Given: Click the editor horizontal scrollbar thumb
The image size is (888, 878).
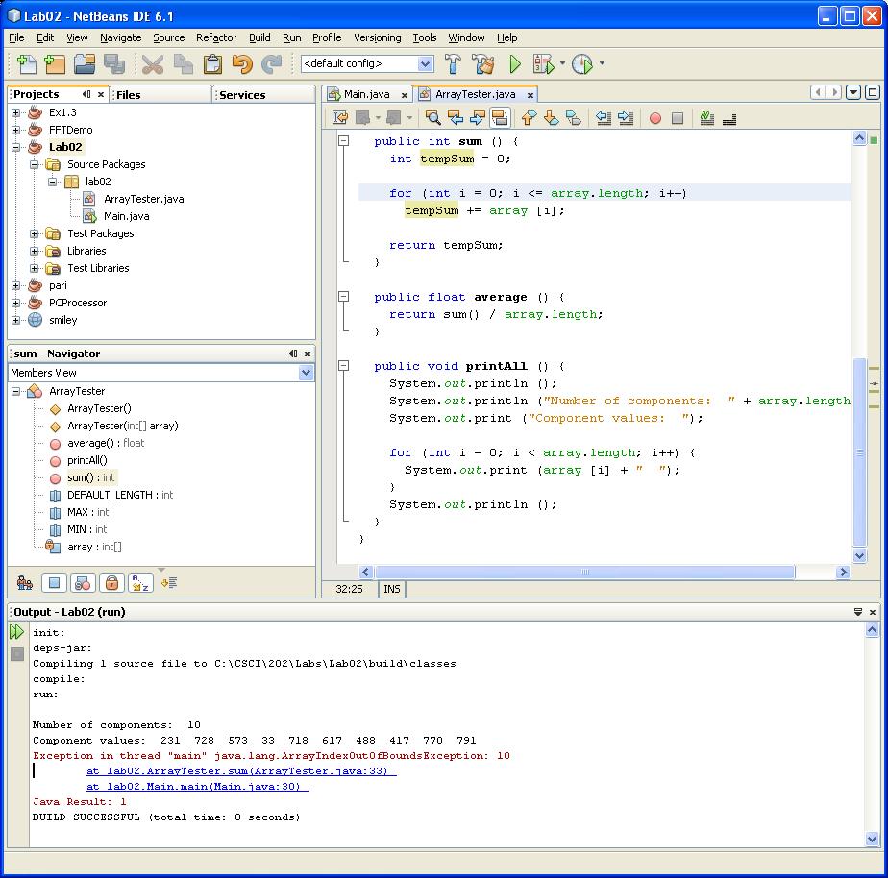Looking at the screenshot, I should coord(584,572).
